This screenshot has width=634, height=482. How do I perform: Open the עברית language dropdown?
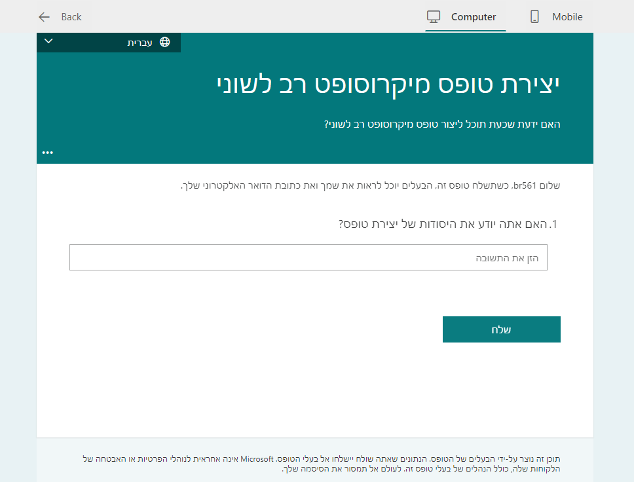pyautogui.click(x=108, y=43)
